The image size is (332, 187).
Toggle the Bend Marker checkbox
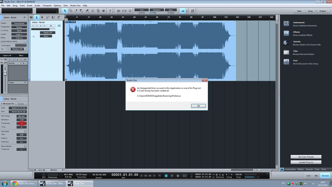25,146
